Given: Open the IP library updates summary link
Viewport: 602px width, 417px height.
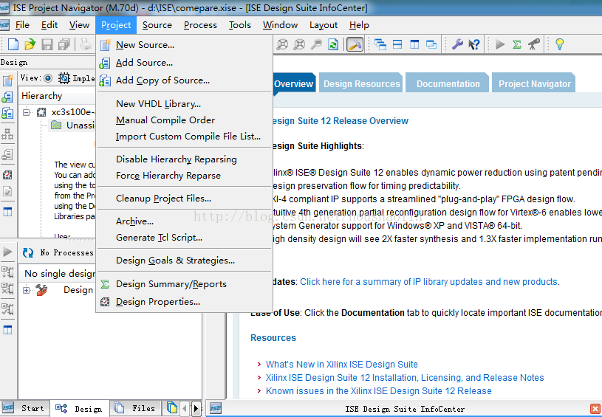Looking at the screenshot, I should pyautogui.click(x=428, y=282).
